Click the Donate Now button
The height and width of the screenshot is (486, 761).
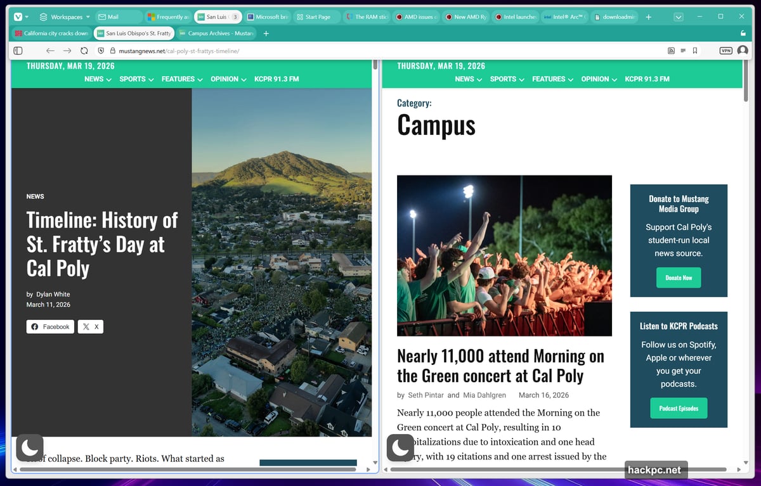[679, 278]
